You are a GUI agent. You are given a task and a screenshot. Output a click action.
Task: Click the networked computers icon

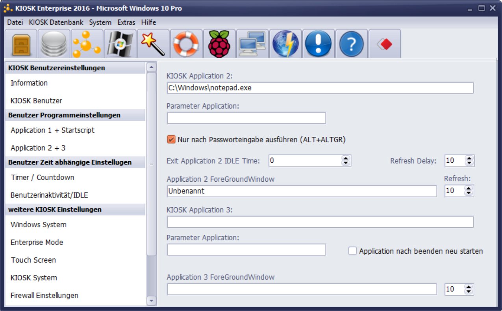[x=252, y=44]
